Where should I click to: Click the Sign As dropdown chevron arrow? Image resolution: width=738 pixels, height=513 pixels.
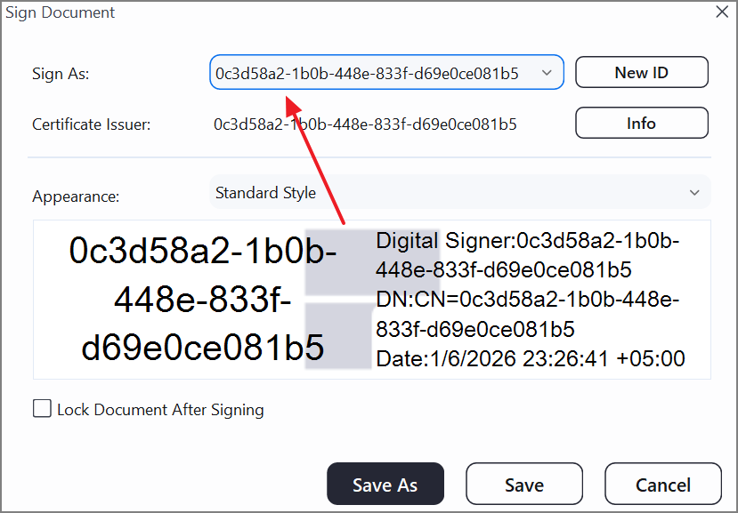pos(548,72)
